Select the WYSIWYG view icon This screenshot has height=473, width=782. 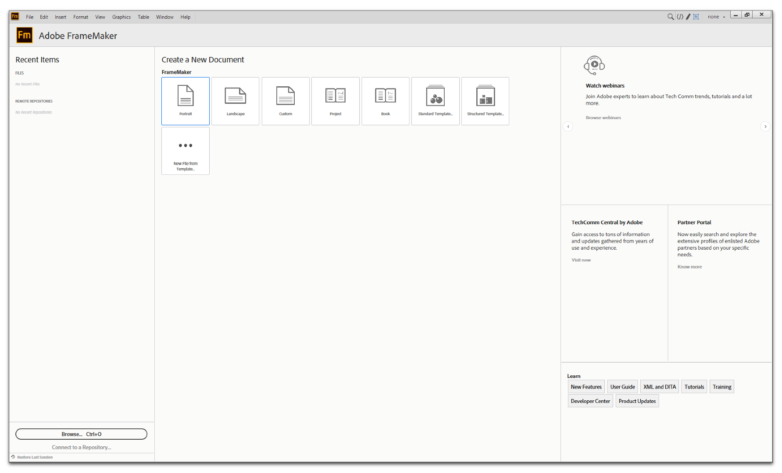[696, 17]
